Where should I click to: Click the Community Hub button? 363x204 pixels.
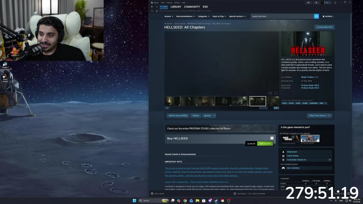(324, 27)
